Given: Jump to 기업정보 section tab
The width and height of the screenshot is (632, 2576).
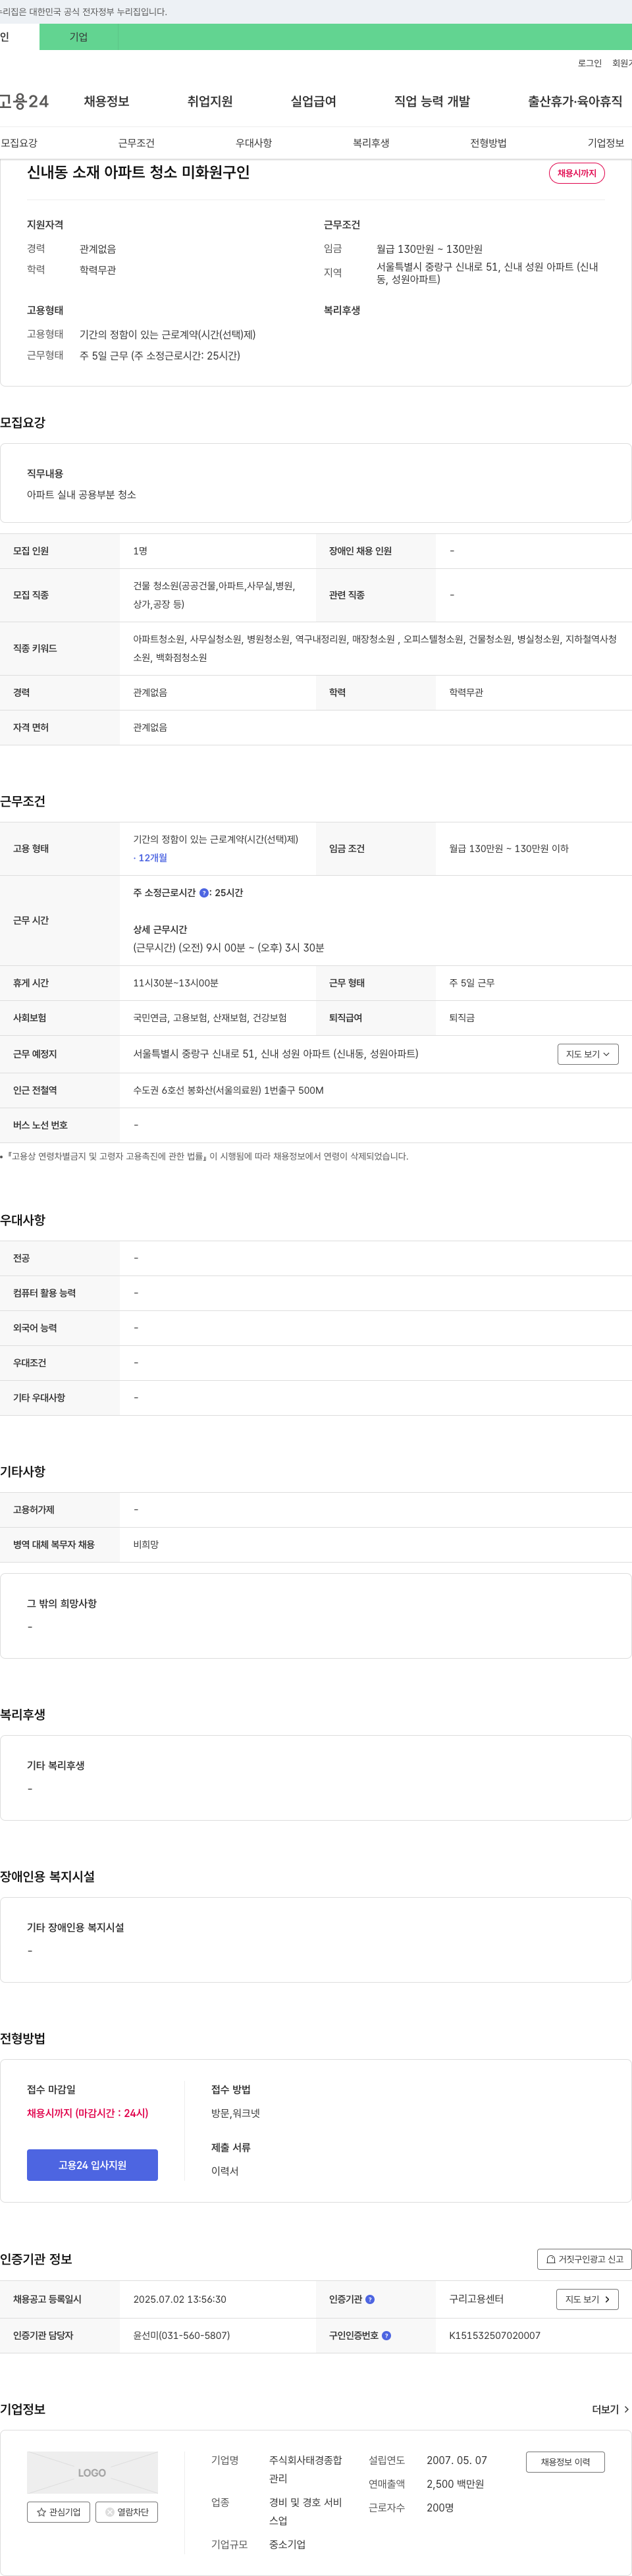Looking at the screenshot, I should point(605,143).
